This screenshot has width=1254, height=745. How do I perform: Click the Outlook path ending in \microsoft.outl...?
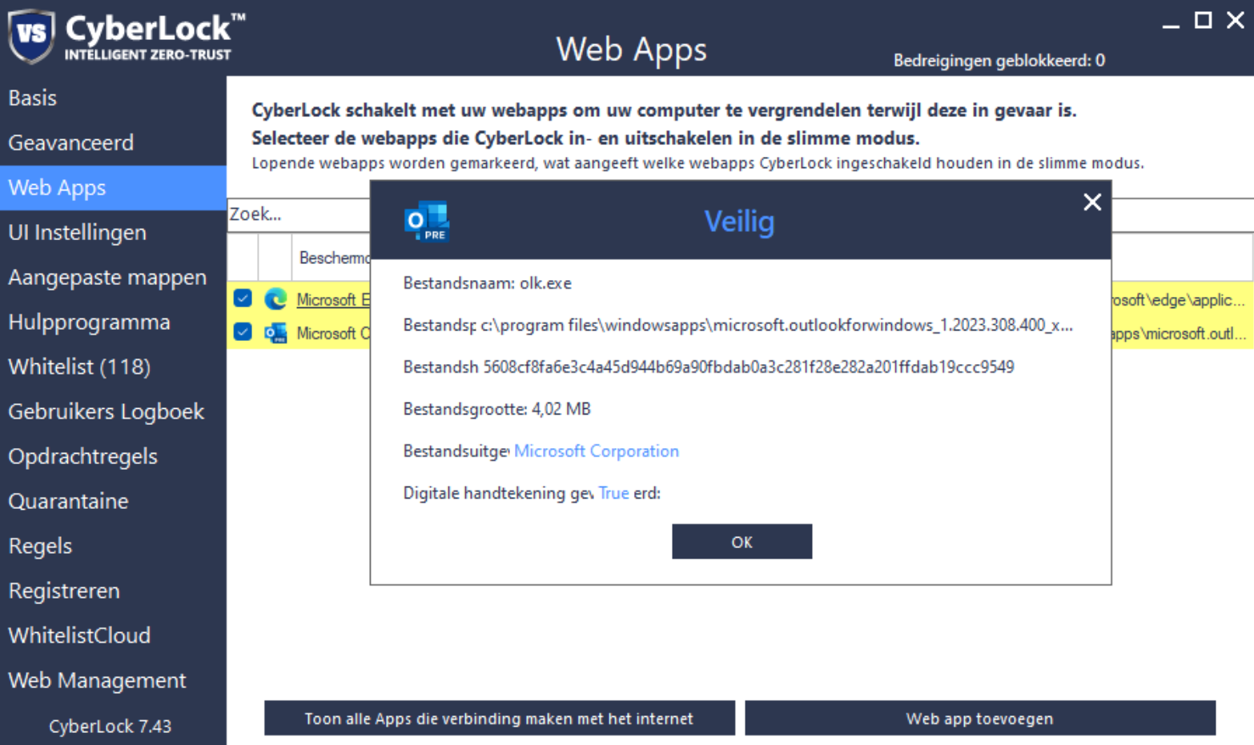[x=1179, y=334]
